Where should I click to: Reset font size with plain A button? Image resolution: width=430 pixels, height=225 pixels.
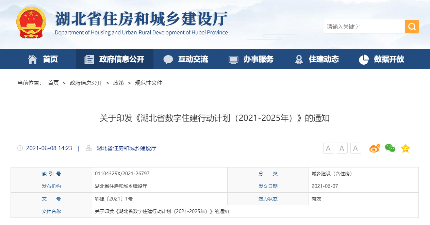tap(356, 148)
